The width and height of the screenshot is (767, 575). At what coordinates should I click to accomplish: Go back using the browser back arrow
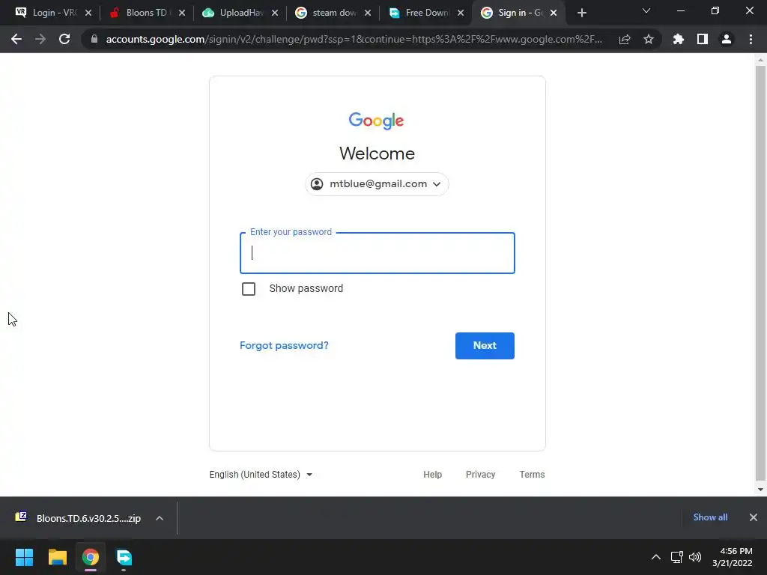[16, 39]
